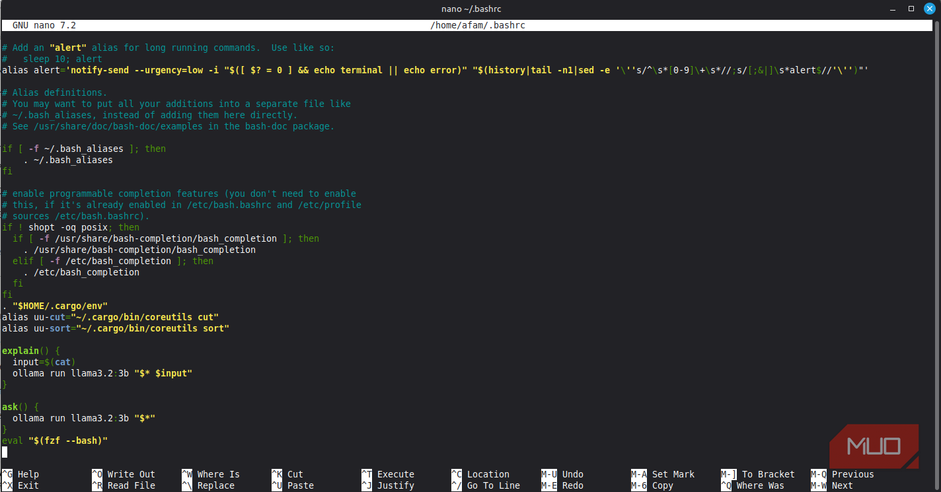
Task: Click the '# sleep 10; alert' comment line
Action: pos(52,59)
